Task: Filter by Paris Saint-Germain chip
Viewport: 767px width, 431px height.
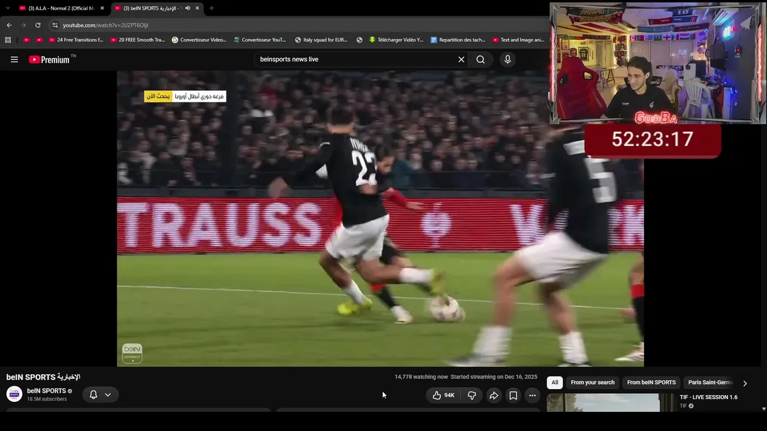Action: [710, 383]
